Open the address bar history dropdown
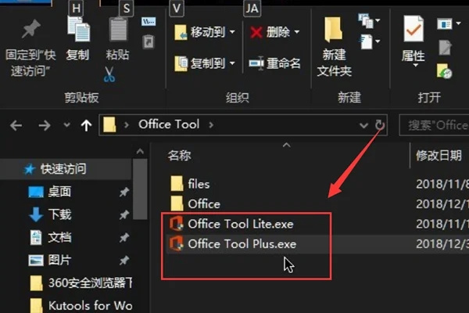469x313 pixels. pyautogui.click(x=363, y=125)
